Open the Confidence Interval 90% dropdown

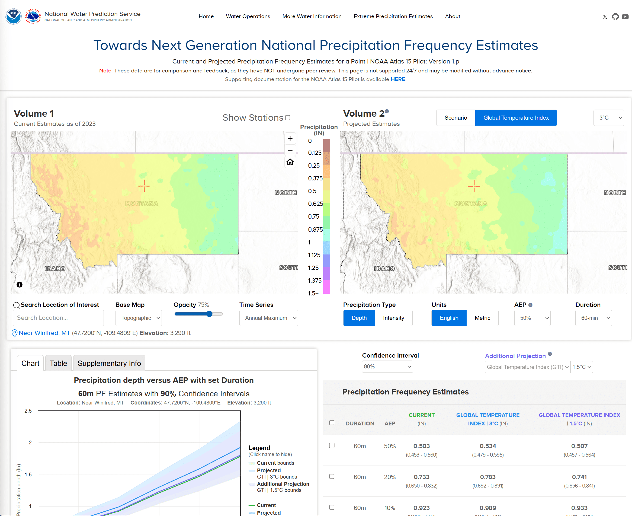(x=387, y=367)
